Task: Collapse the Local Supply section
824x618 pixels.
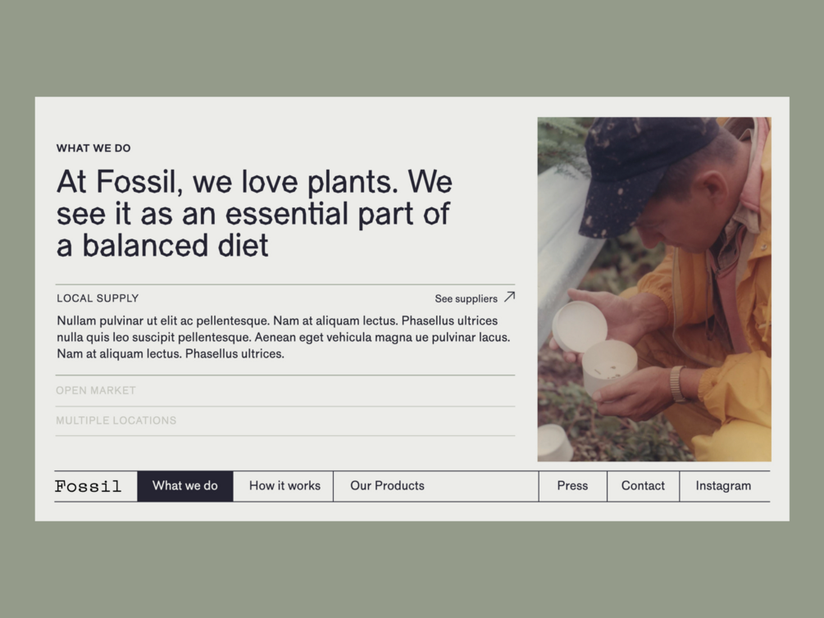Action: tap(98, 298)
